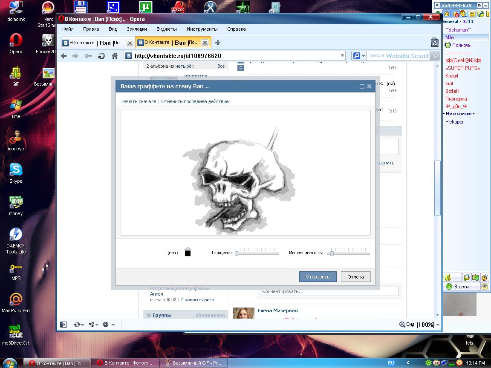Image resolution: width=491 pixels, height=368 pixels.
Task: Open the Инструменты menu
Action: [x=202, y=29]
